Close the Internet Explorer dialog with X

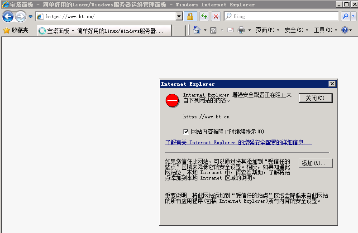tap(332, 84)
